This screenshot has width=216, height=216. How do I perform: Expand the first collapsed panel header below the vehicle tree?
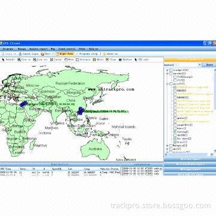(190, 159)
